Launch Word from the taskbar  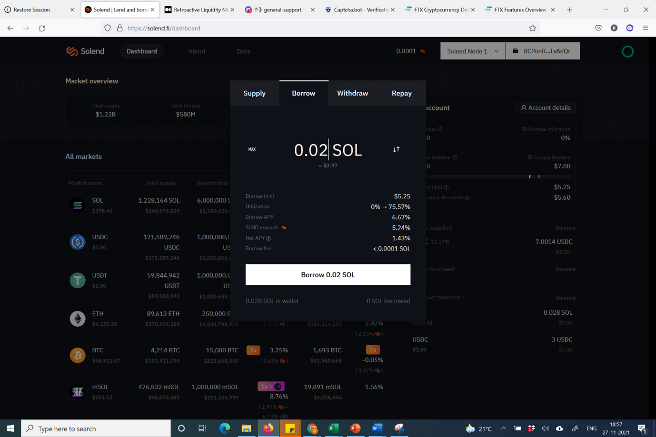coord(377,428)
